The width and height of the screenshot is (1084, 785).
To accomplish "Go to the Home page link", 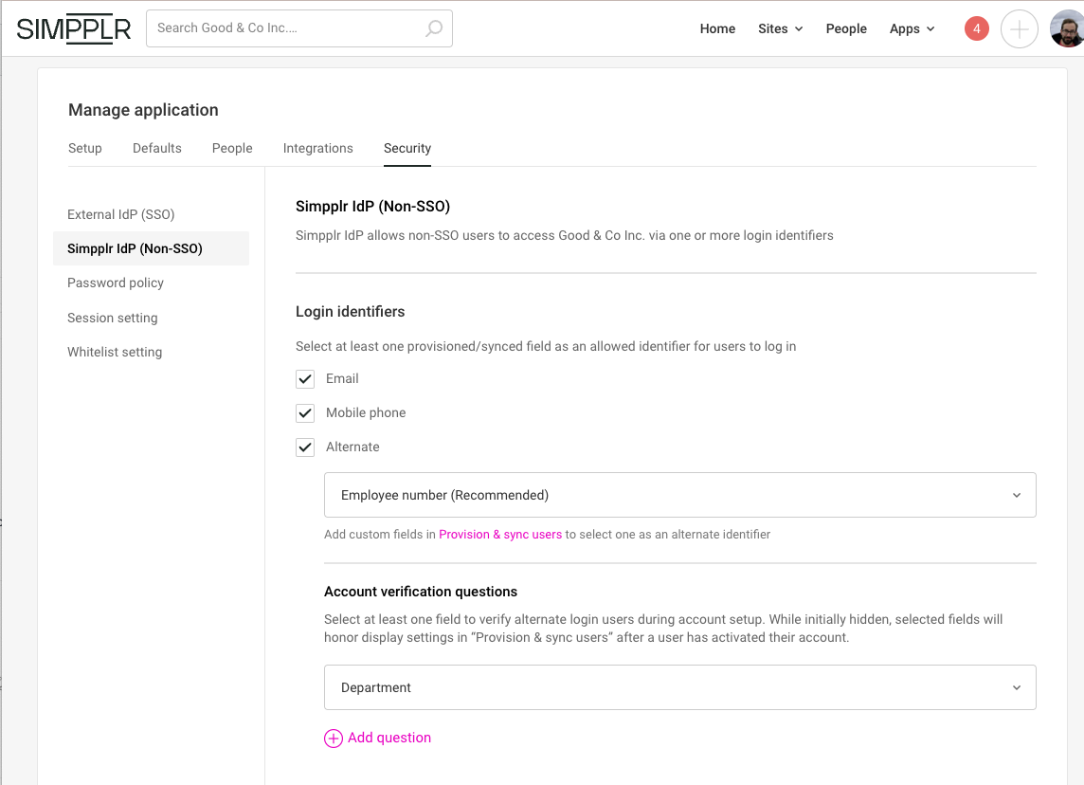I will [717, 28].
